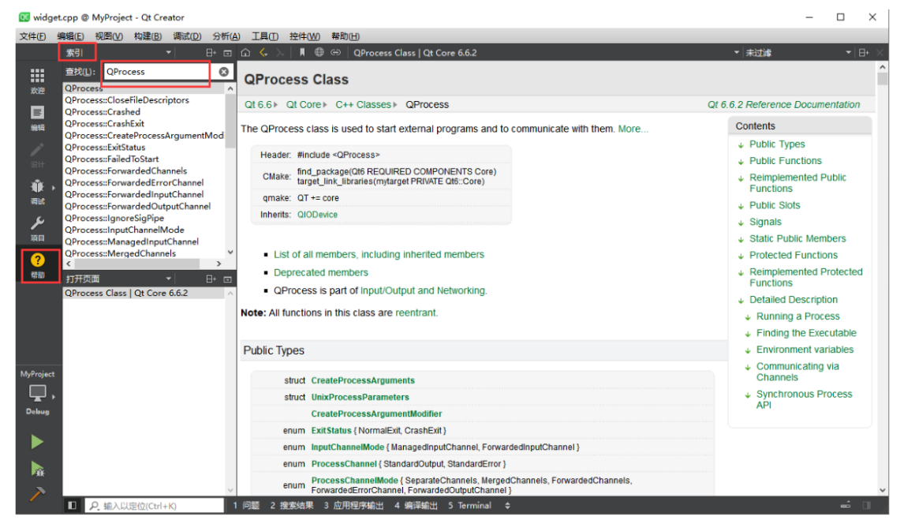Open the Build menu
900x524 pixels.
(148, 36)
